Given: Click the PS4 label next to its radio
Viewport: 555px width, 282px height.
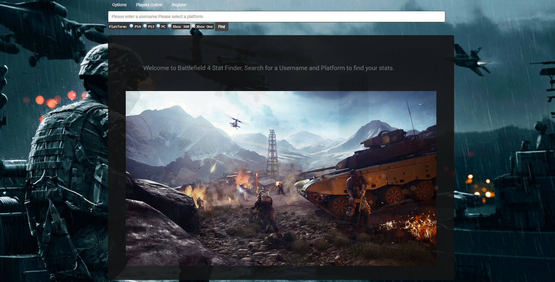Looking at the screenshot, I should point(138,26).
